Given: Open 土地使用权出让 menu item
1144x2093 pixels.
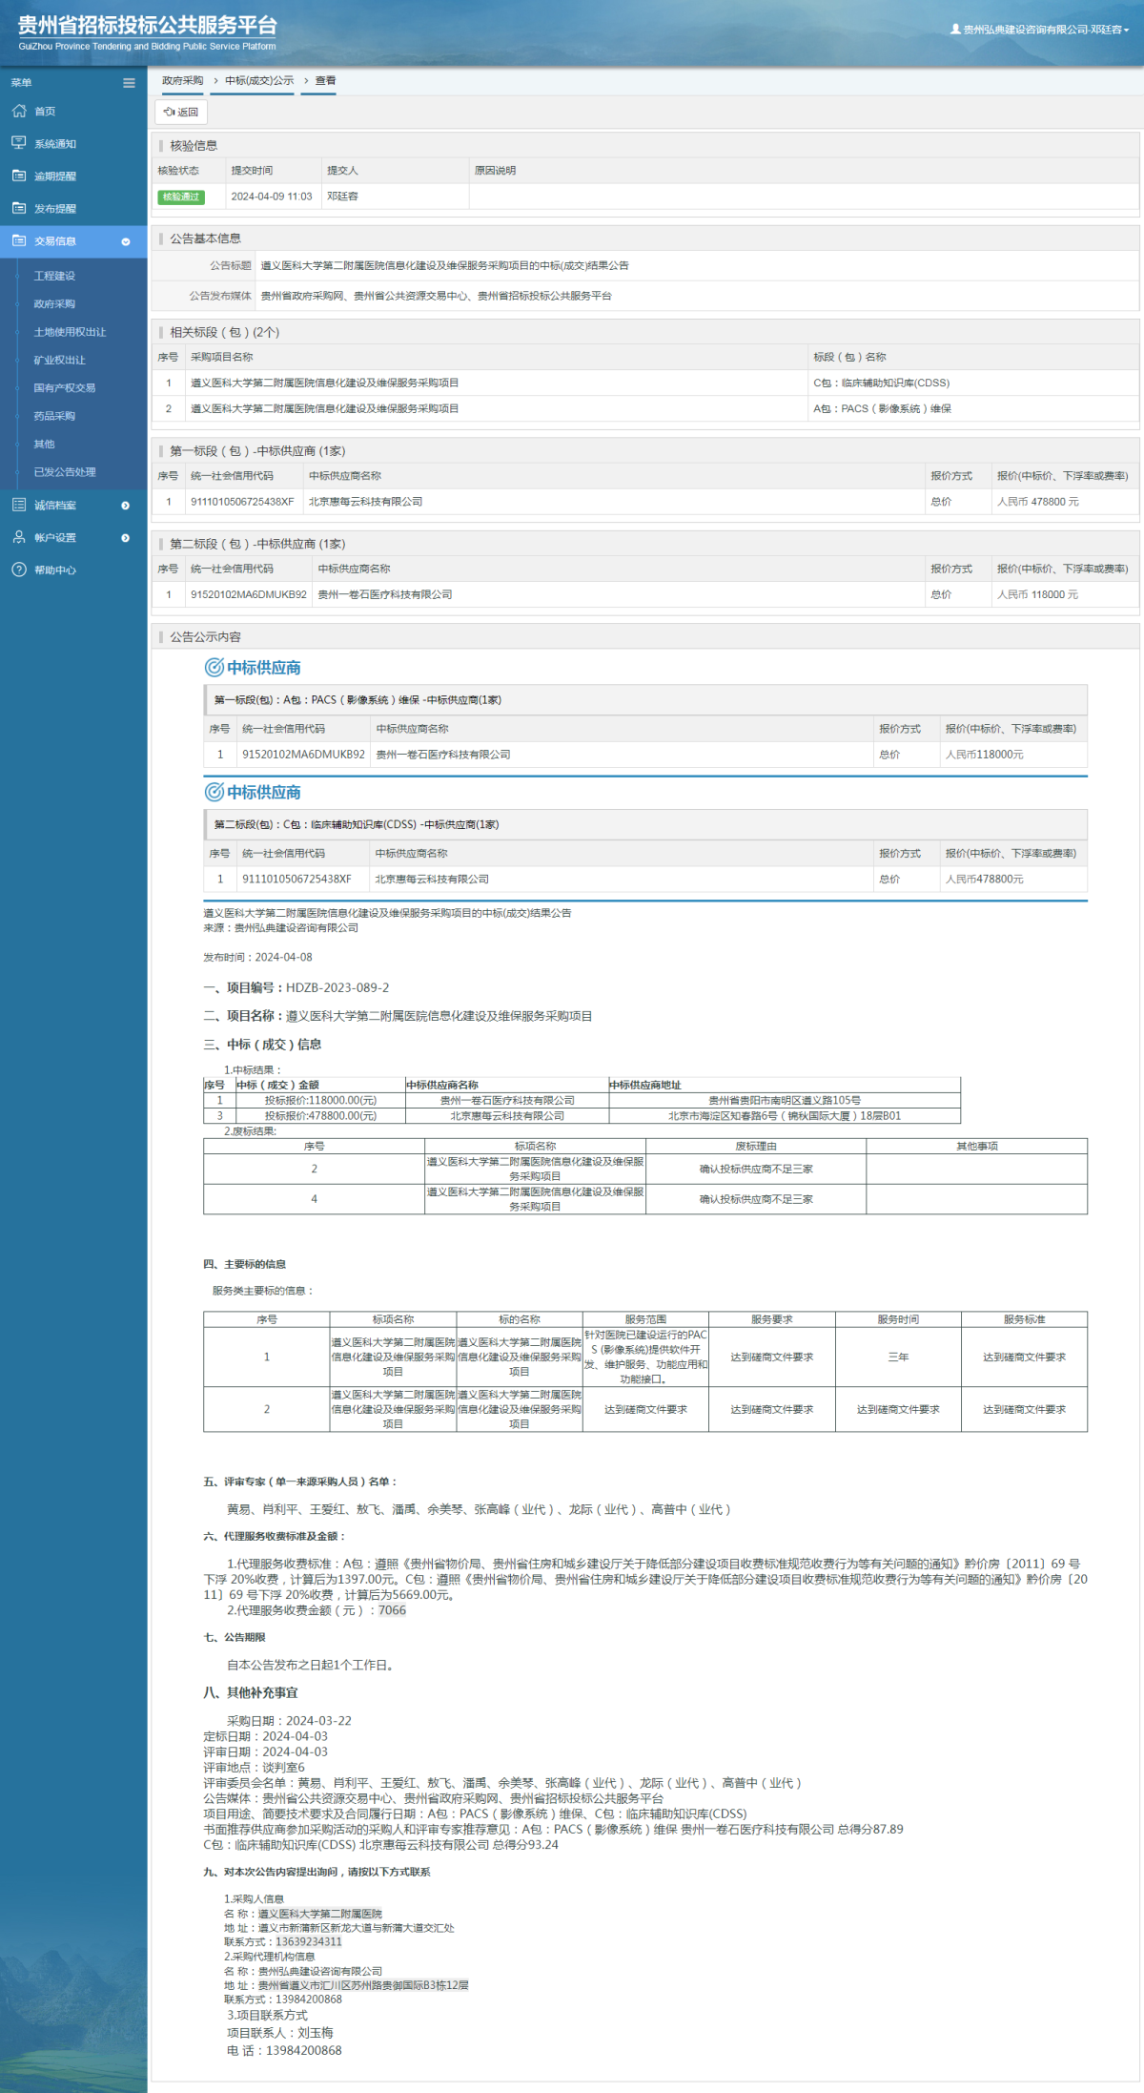Looking at the screenshot, I should pos(70,332).
